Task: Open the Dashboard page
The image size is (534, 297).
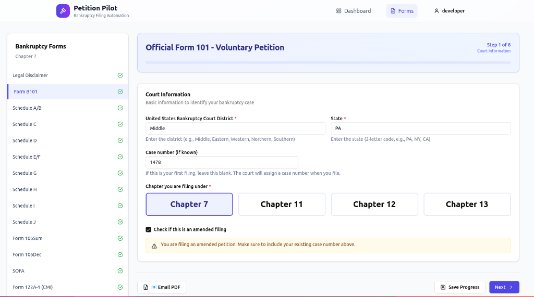Action: pos(354,11)
